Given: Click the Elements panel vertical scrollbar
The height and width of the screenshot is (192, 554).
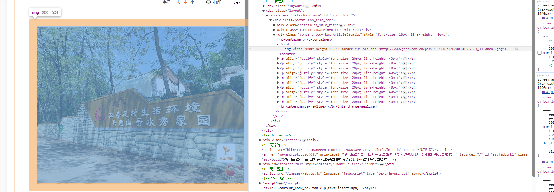Looking at the screenshot, I should click(534, 88).
